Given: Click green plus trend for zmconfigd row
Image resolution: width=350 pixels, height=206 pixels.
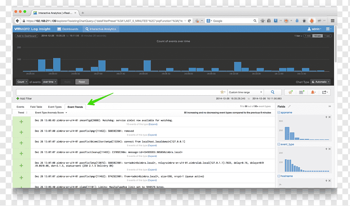Looking at the screenshot, I should pos(21,122).
